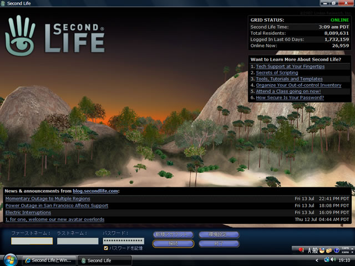Open Power Outage in San Francisco news
355x266 pixels.
pos(57,206)
